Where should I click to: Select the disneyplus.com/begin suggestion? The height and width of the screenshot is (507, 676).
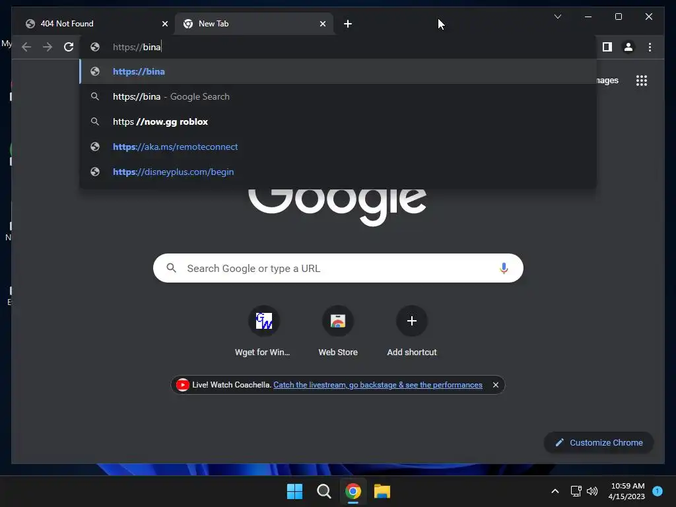click(x=338, y=172)
